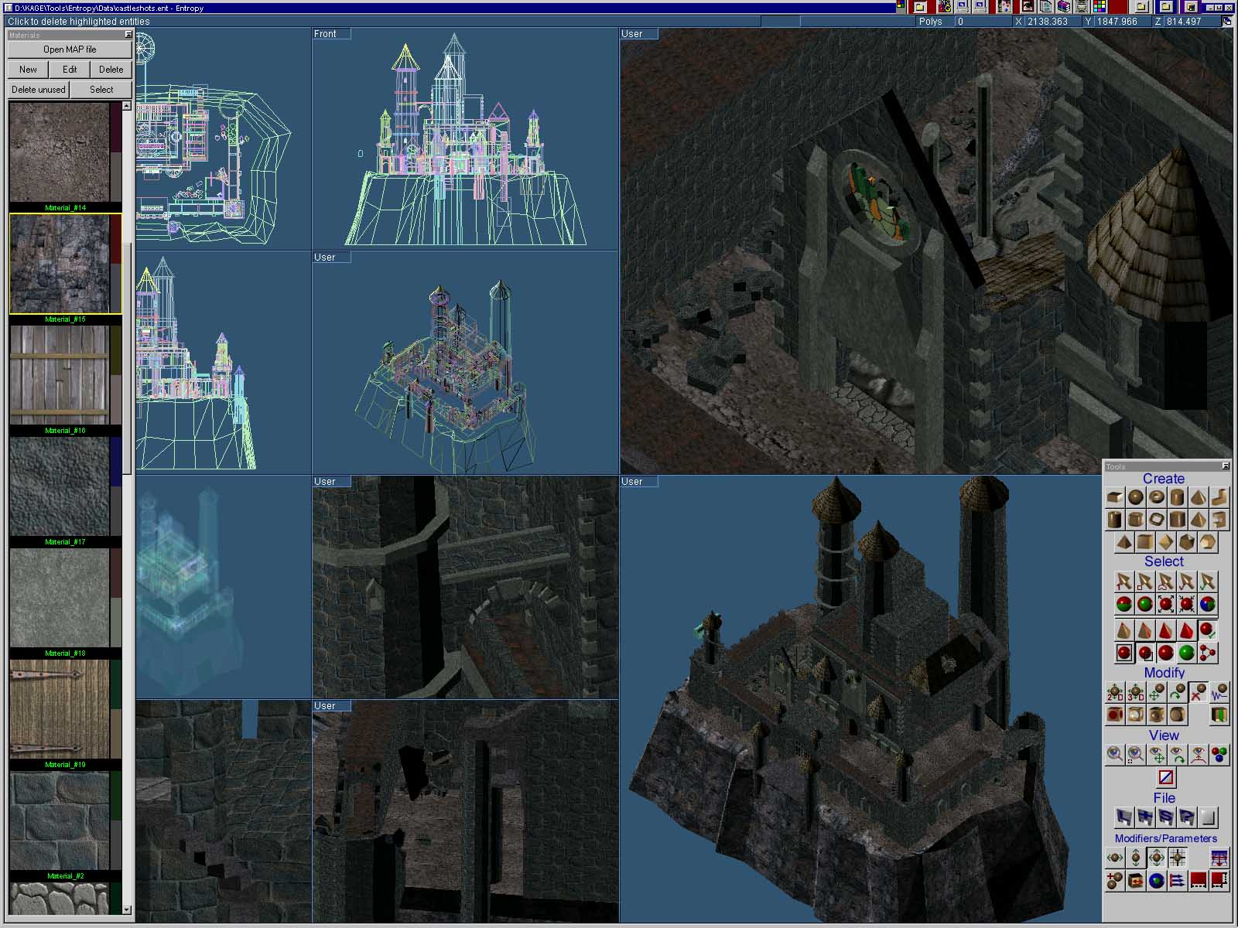This screenshot has width=1238, height=928.
Task: Click the blue globe modifier icon
Action: click(x=1157, y=881)
